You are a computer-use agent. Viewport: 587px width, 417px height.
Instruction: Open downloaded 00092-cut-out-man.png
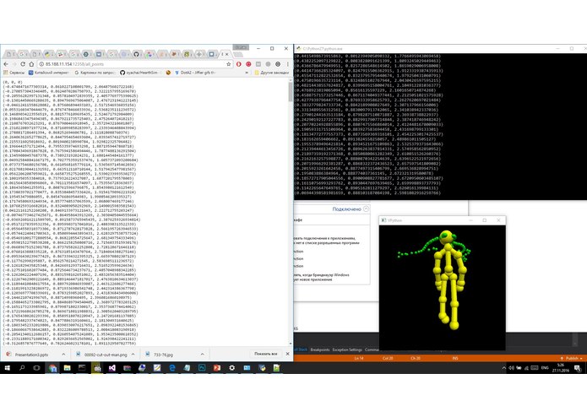point(101,355)
